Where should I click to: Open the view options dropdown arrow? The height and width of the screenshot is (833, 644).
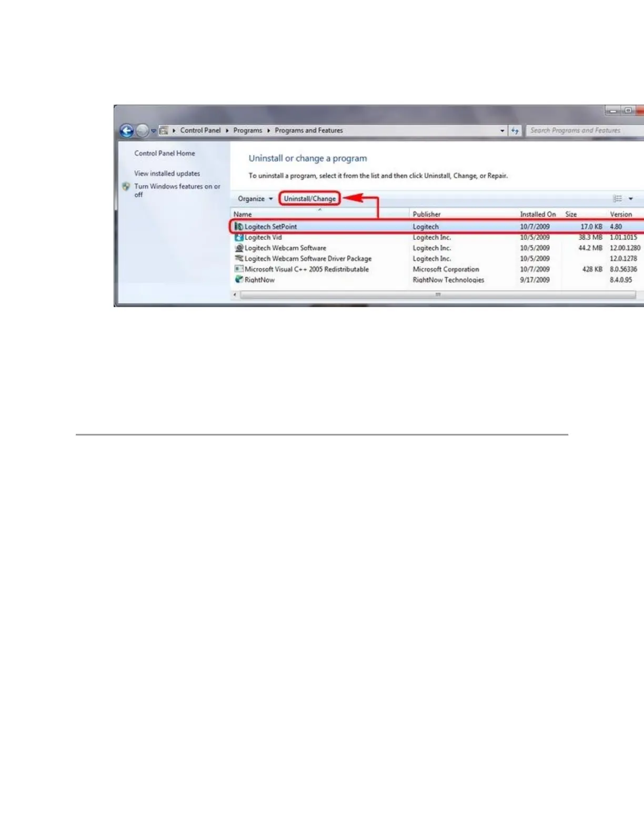631,199
